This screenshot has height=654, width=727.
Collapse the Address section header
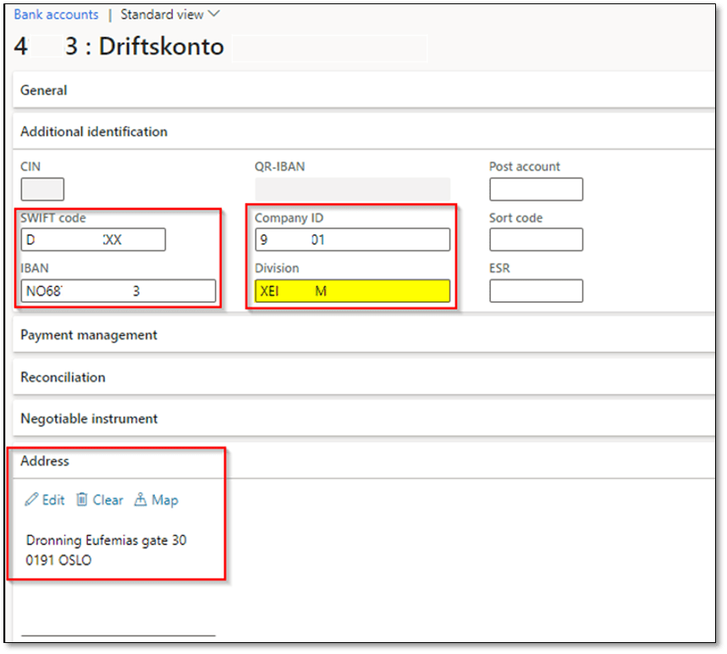(x=45, y=461)
